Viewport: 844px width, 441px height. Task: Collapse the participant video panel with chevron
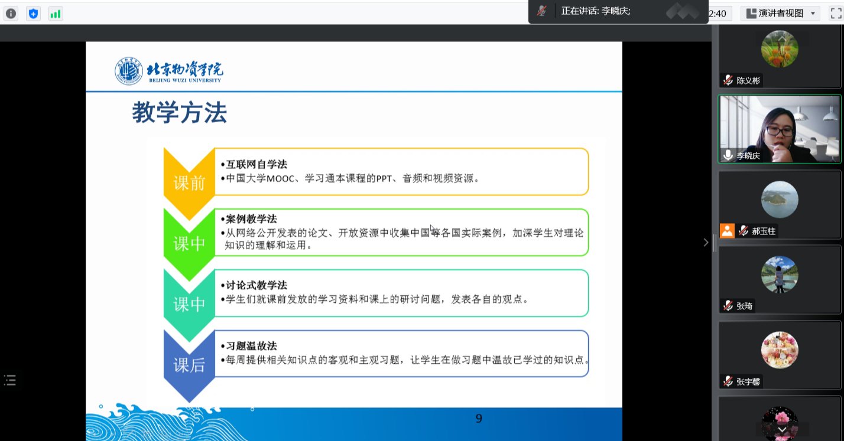706,242
